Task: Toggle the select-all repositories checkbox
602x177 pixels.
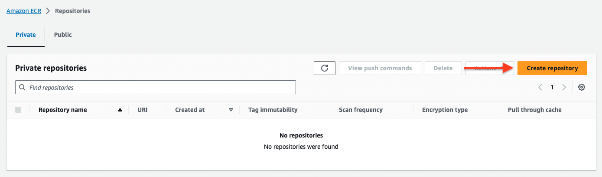Action: tap(18, 110)
